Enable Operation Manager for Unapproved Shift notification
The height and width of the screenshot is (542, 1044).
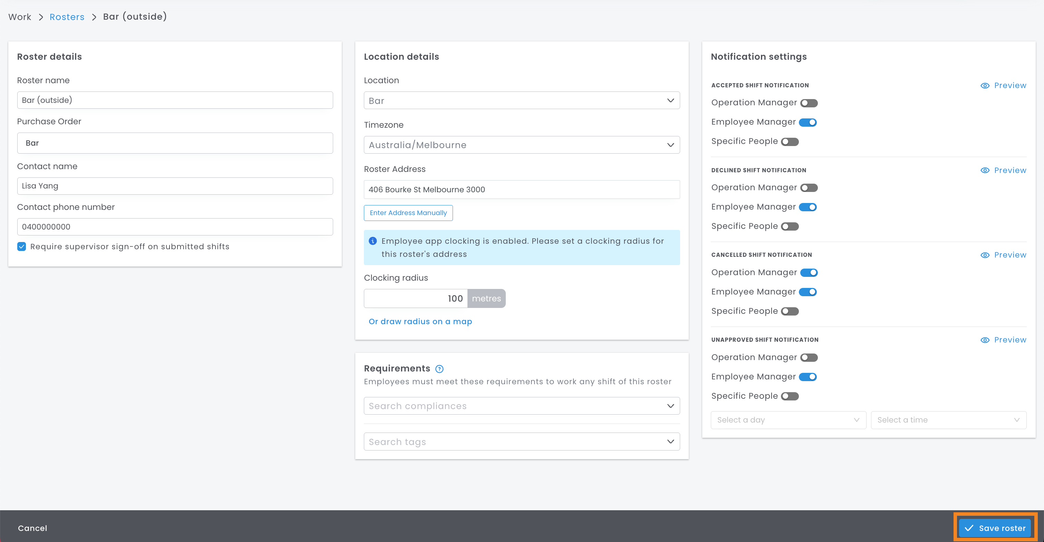pyautogui.click(x=809, y=358)
